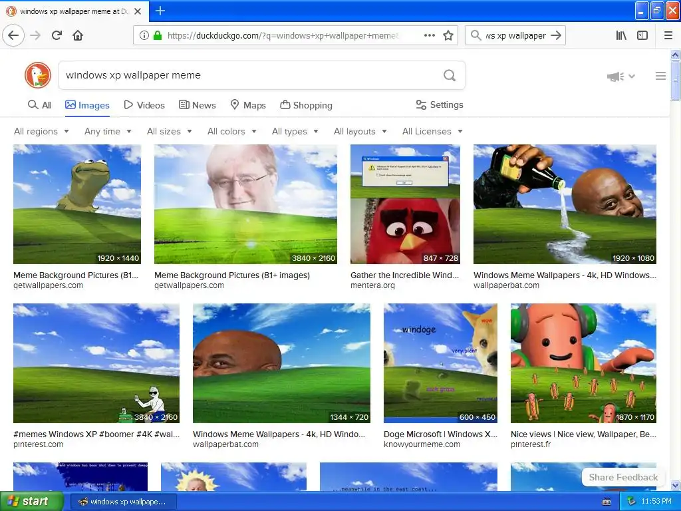Toggle the sidebar view icon

[642, 35]
